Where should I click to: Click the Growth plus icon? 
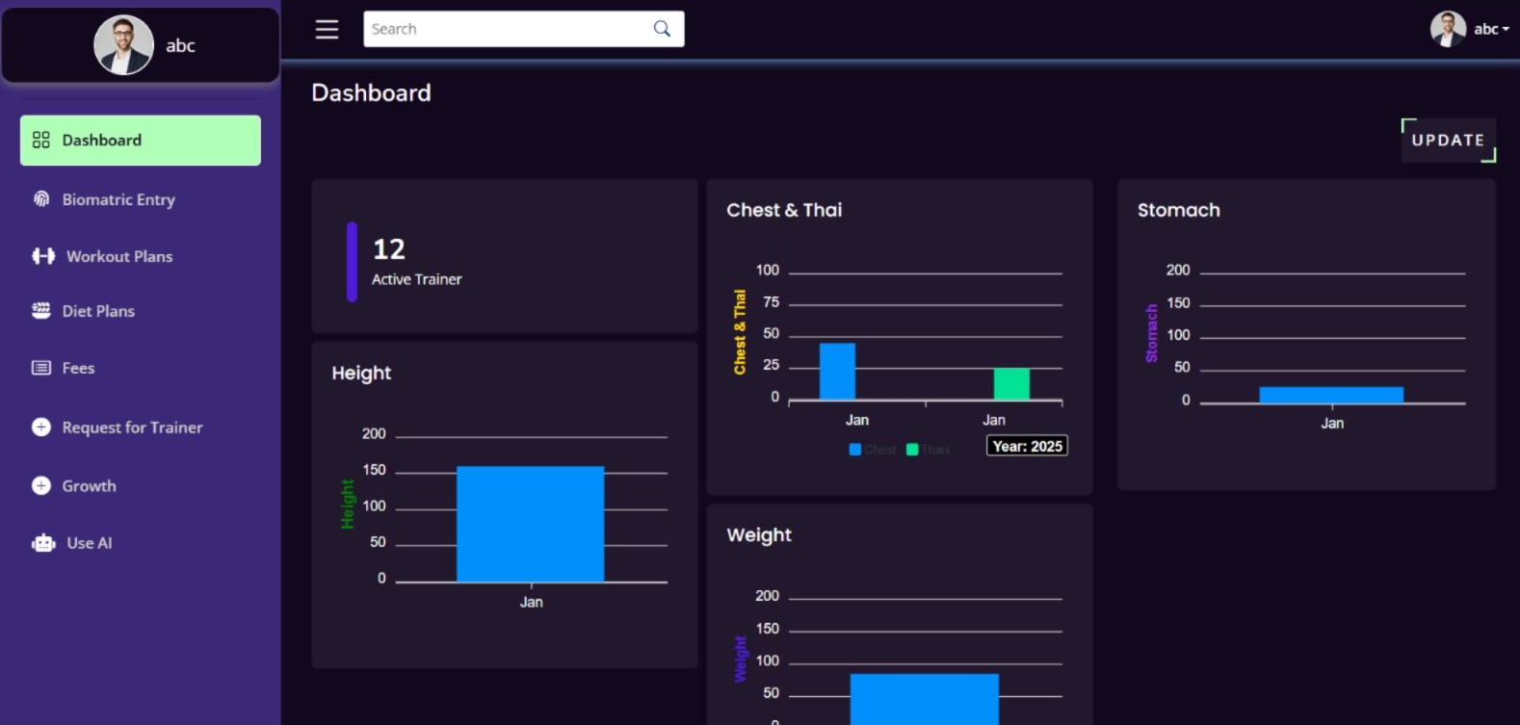click(x=41, y=486)
